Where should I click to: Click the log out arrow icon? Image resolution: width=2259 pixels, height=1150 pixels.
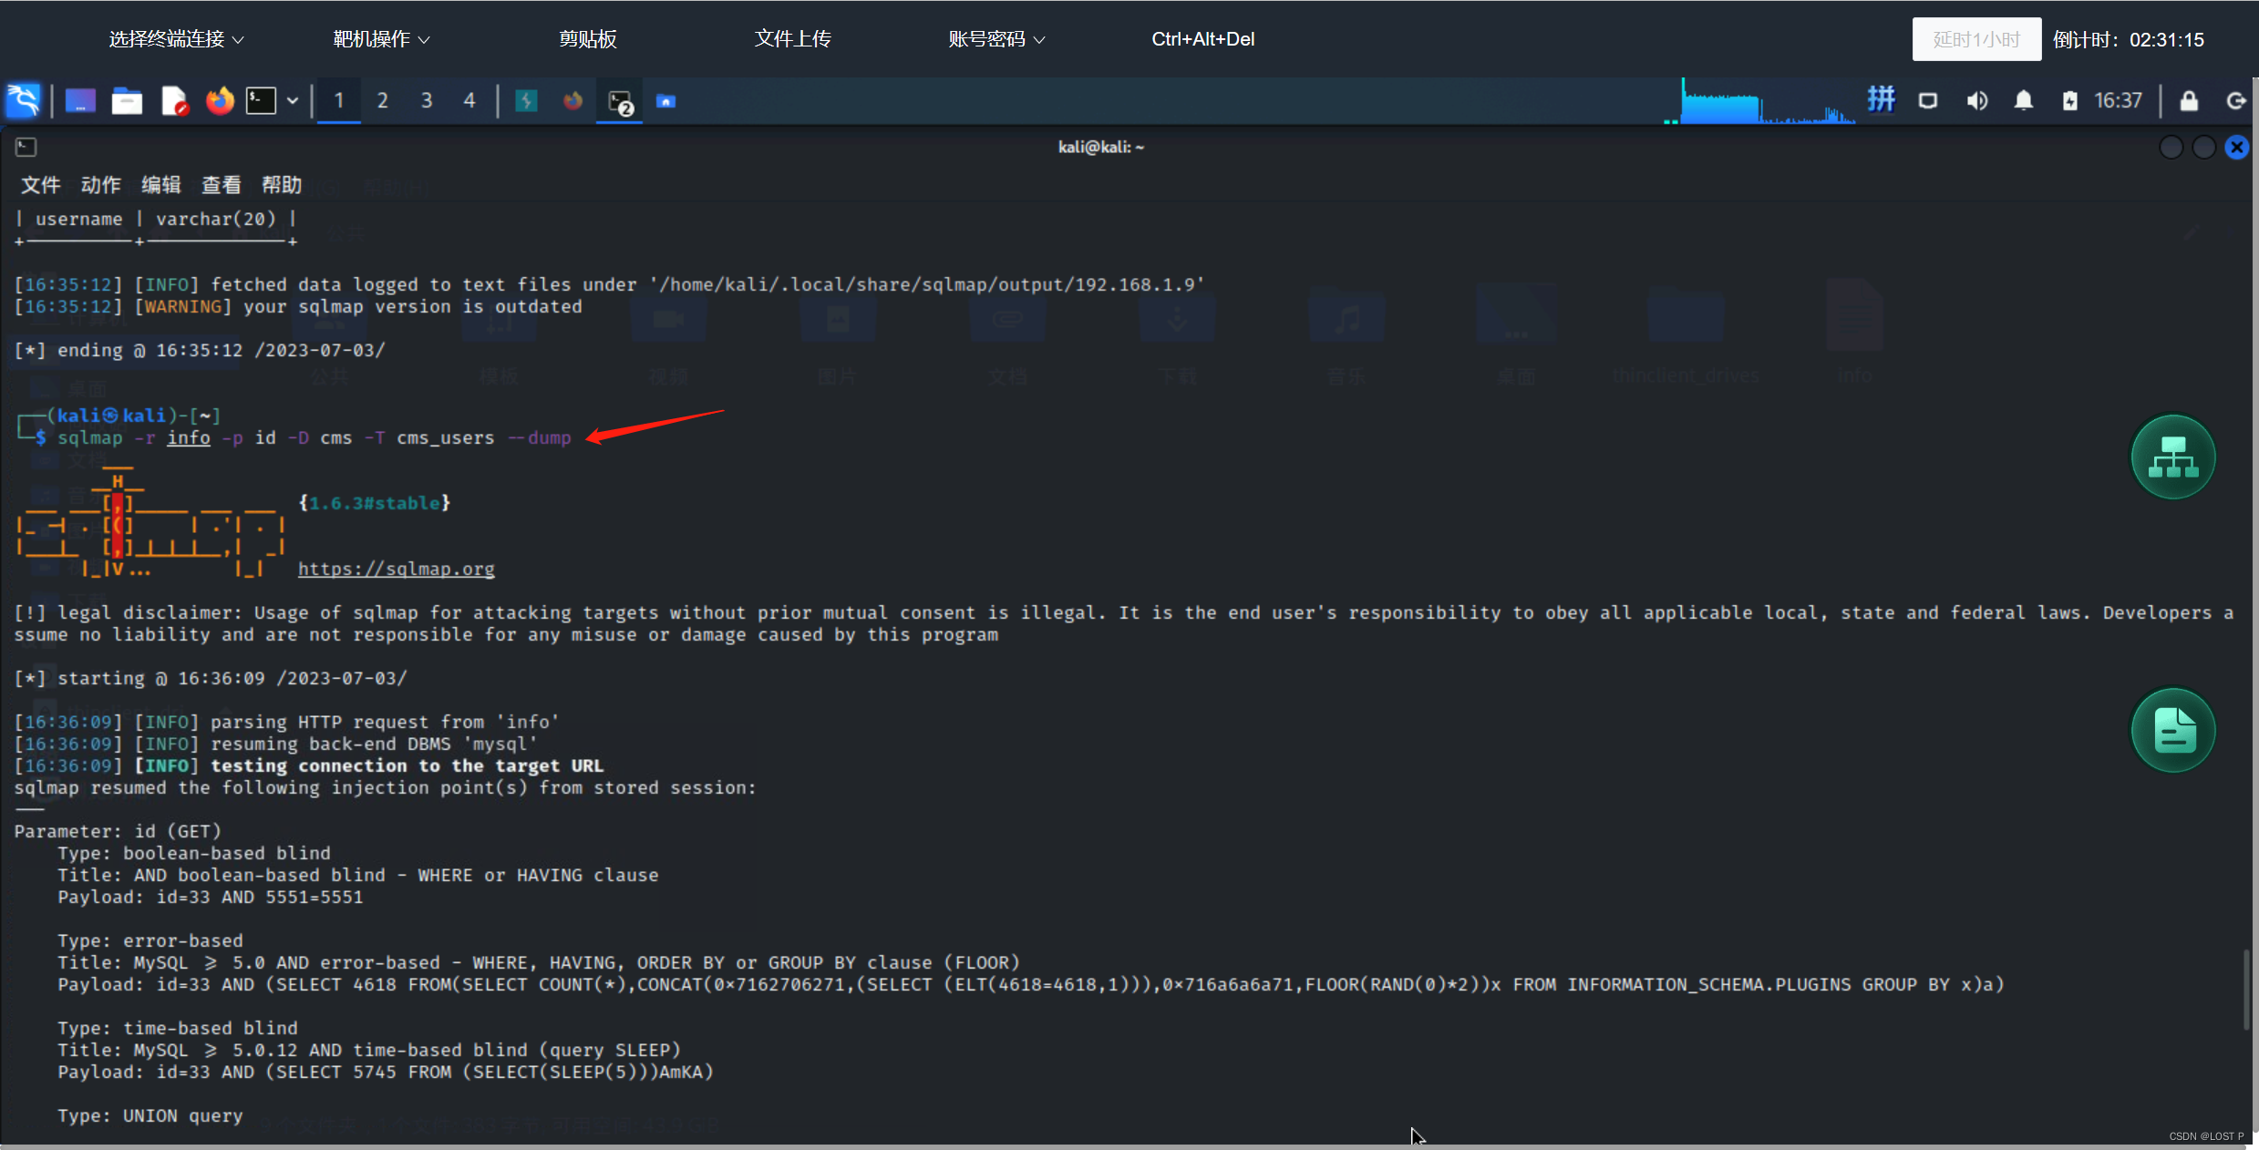point(2235,100)
